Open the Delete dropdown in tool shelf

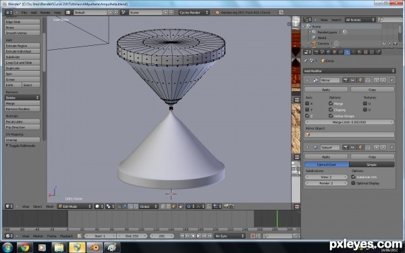tap(22, 98)
